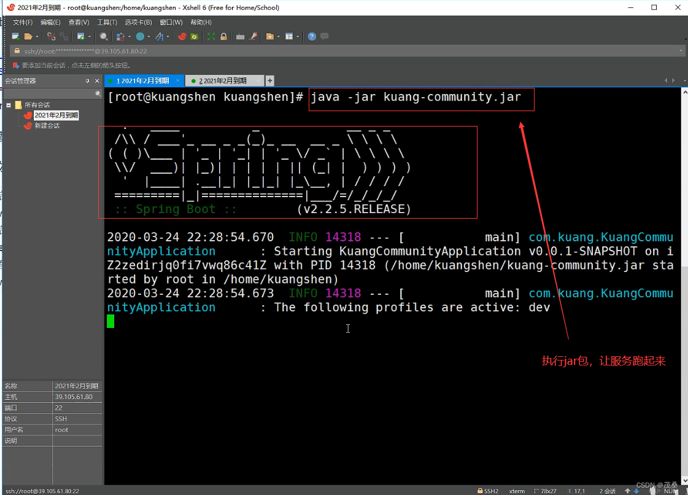The height and width of the screenshot is (495, 688).
Task: Click the new folder toolbar icon
Action: (x=270, y=36)
